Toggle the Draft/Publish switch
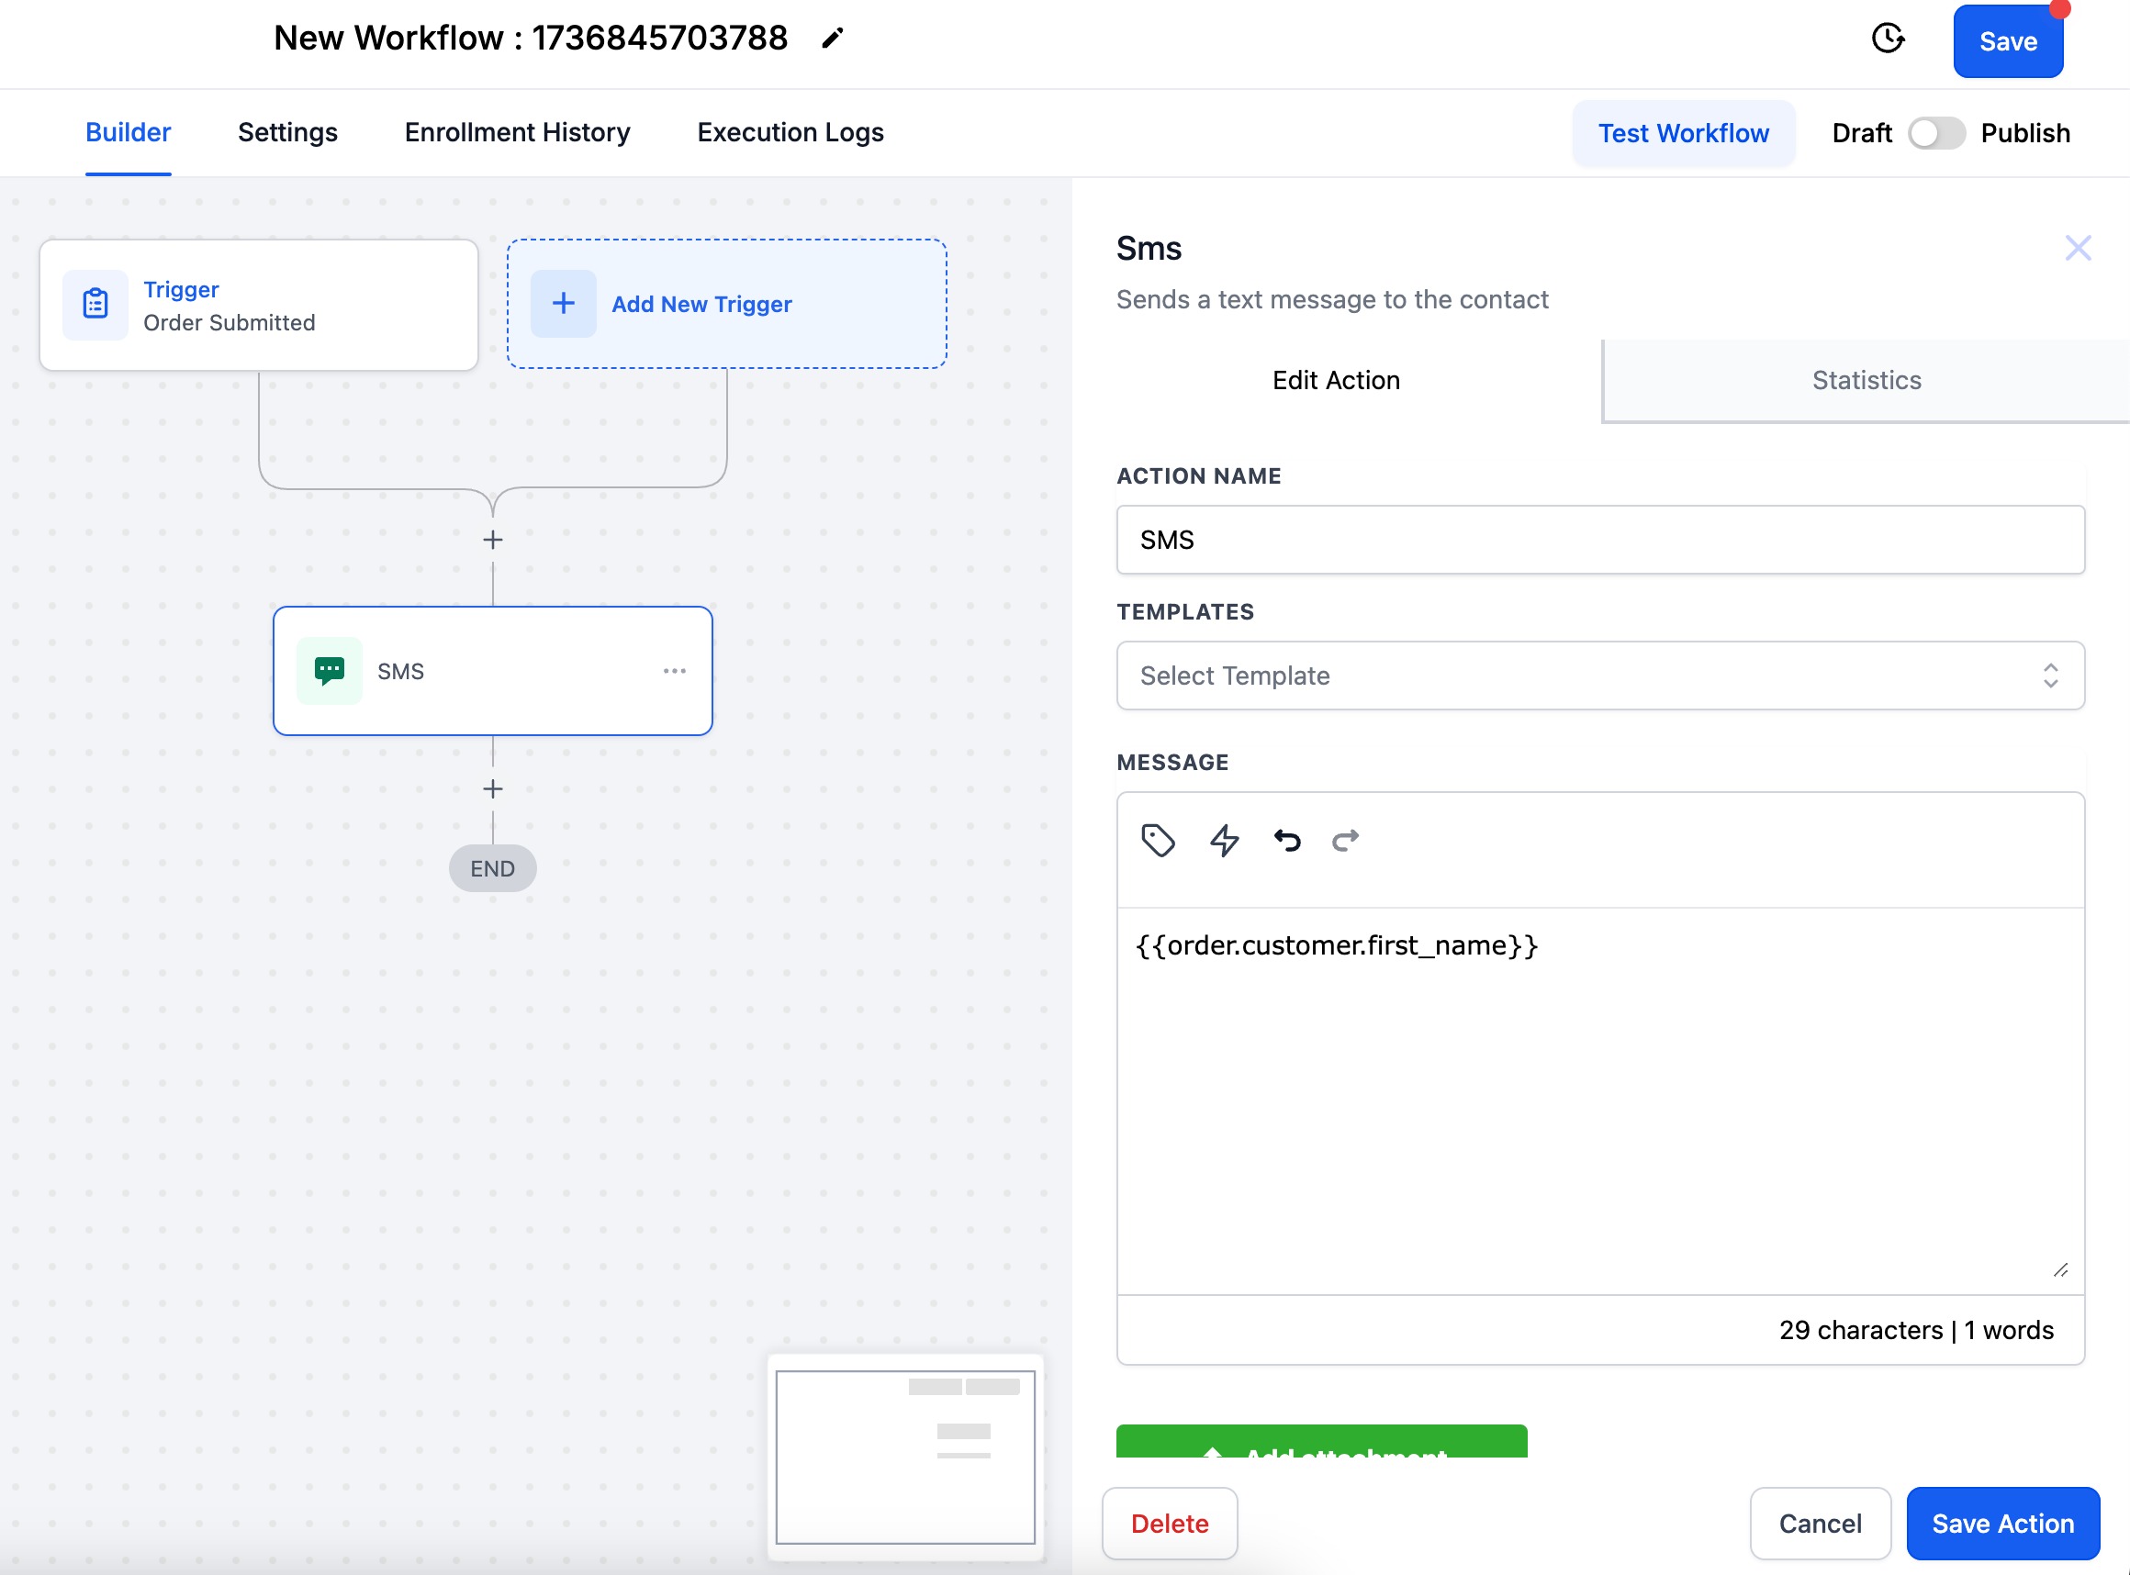Screen dimensions: 2130x1575 tap(1935, 133)
